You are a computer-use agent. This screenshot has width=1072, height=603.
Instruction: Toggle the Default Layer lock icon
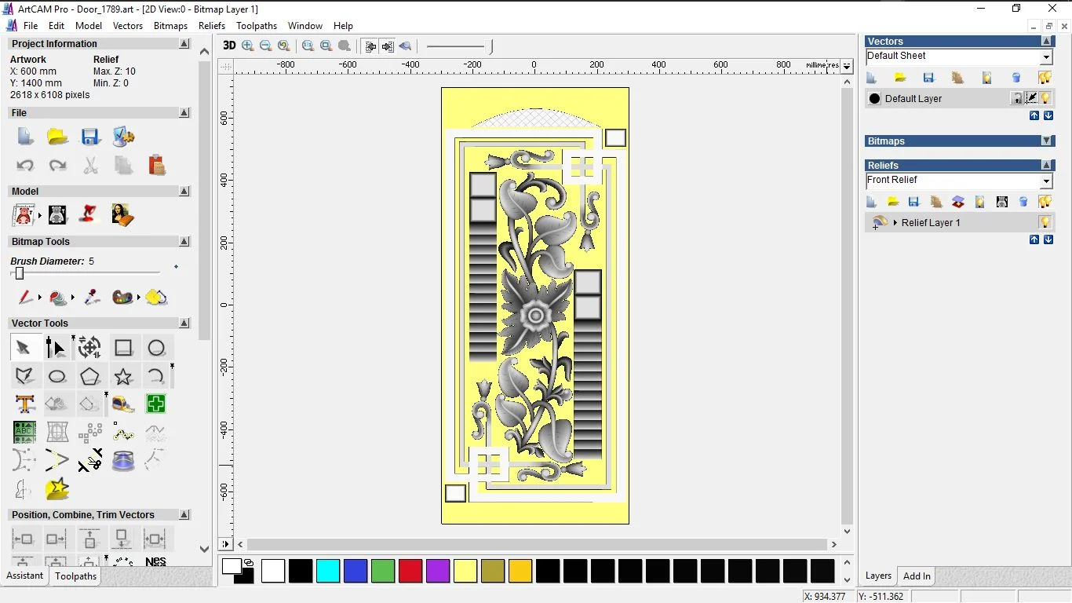(1016, 98)
